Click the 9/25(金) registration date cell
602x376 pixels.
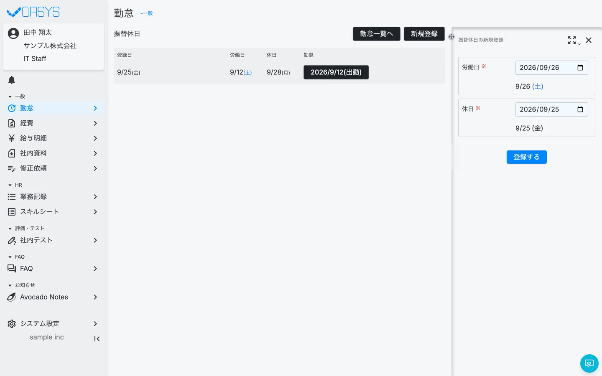click(129, 72)
